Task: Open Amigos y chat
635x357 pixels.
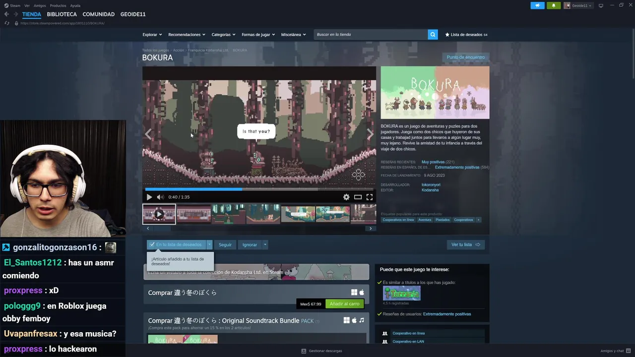Action: [615, 351]
